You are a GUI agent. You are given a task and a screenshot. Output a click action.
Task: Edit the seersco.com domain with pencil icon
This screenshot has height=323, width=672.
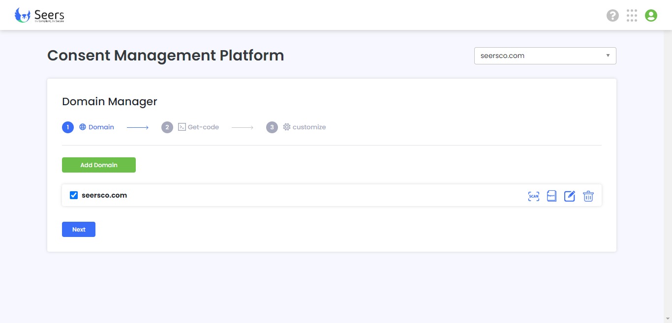(570, 196)
